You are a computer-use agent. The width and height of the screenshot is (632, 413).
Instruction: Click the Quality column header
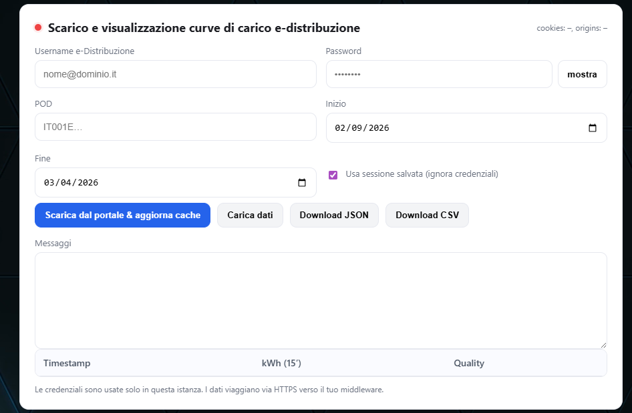tap(469, 364)
